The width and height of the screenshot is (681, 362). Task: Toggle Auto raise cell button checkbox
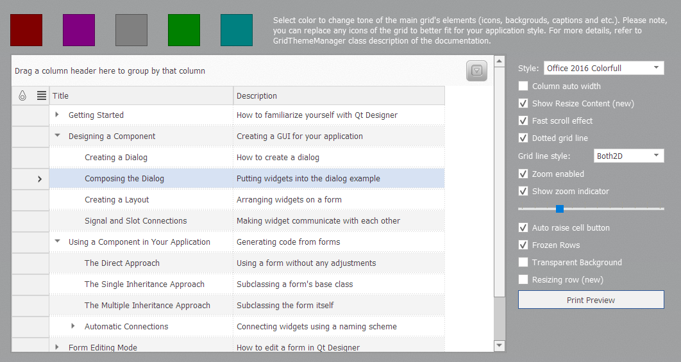(523, 227)
